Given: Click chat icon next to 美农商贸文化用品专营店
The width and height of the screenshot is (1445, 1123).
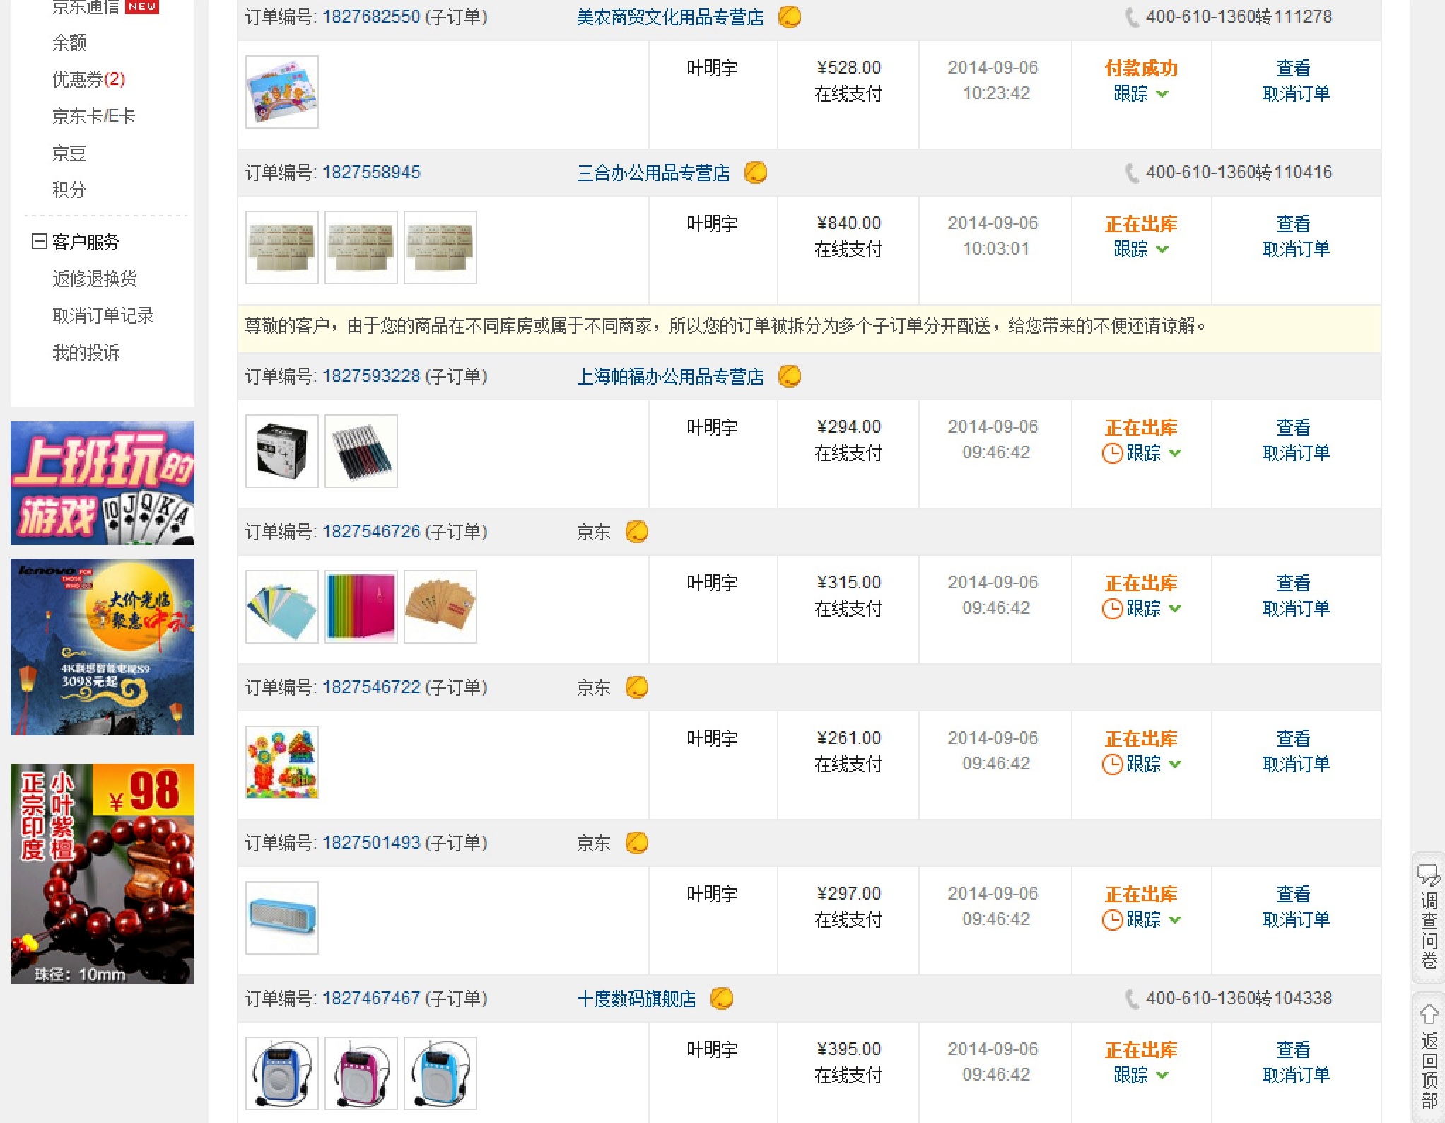Looking at the screenshot, I should click(x=789, y=16).
